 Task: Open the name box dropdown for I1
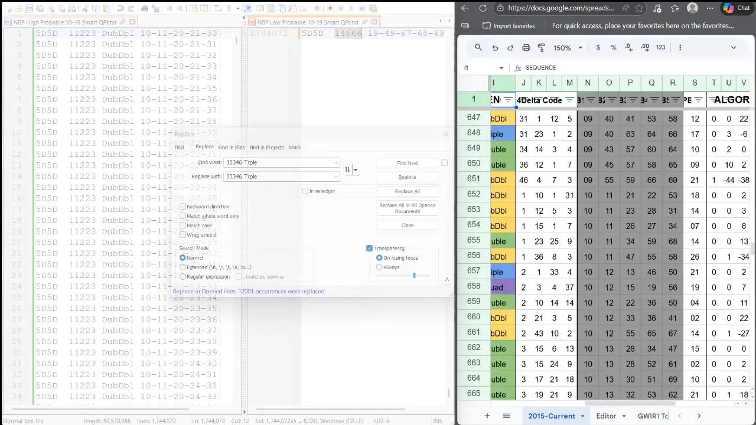point(501,68)
